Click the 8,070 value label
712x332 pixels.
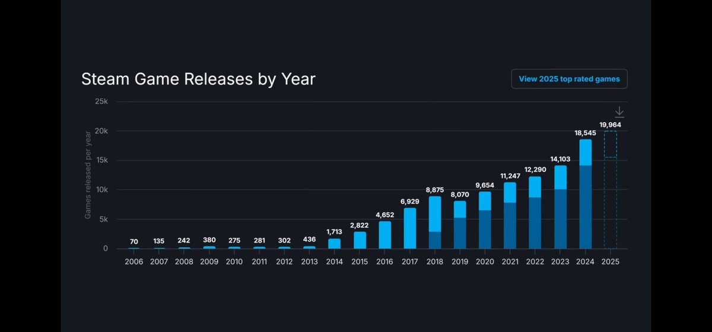[x=460, y=194]
